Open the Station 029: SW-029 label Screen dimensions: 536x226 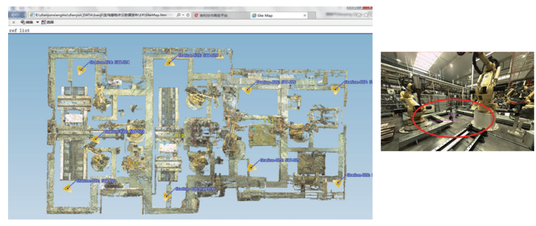[x=280, y=160]
